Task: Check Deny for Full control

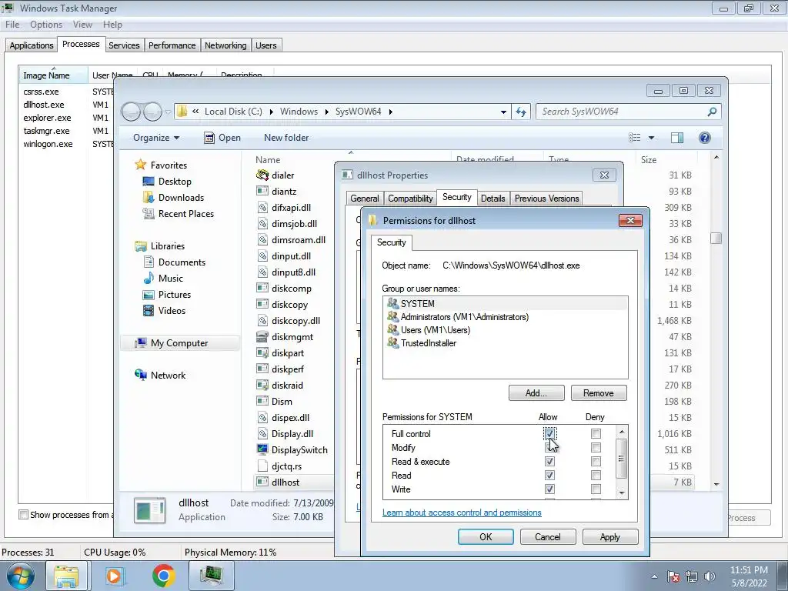Action: 596,433
